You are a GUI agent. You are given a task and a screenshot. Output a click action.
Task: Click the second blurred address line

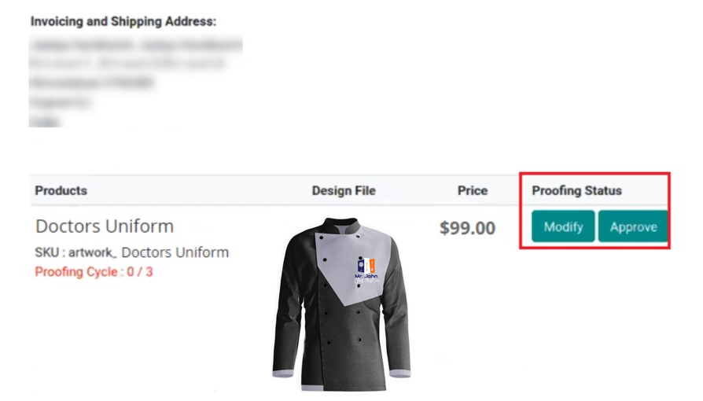(127, 64)
